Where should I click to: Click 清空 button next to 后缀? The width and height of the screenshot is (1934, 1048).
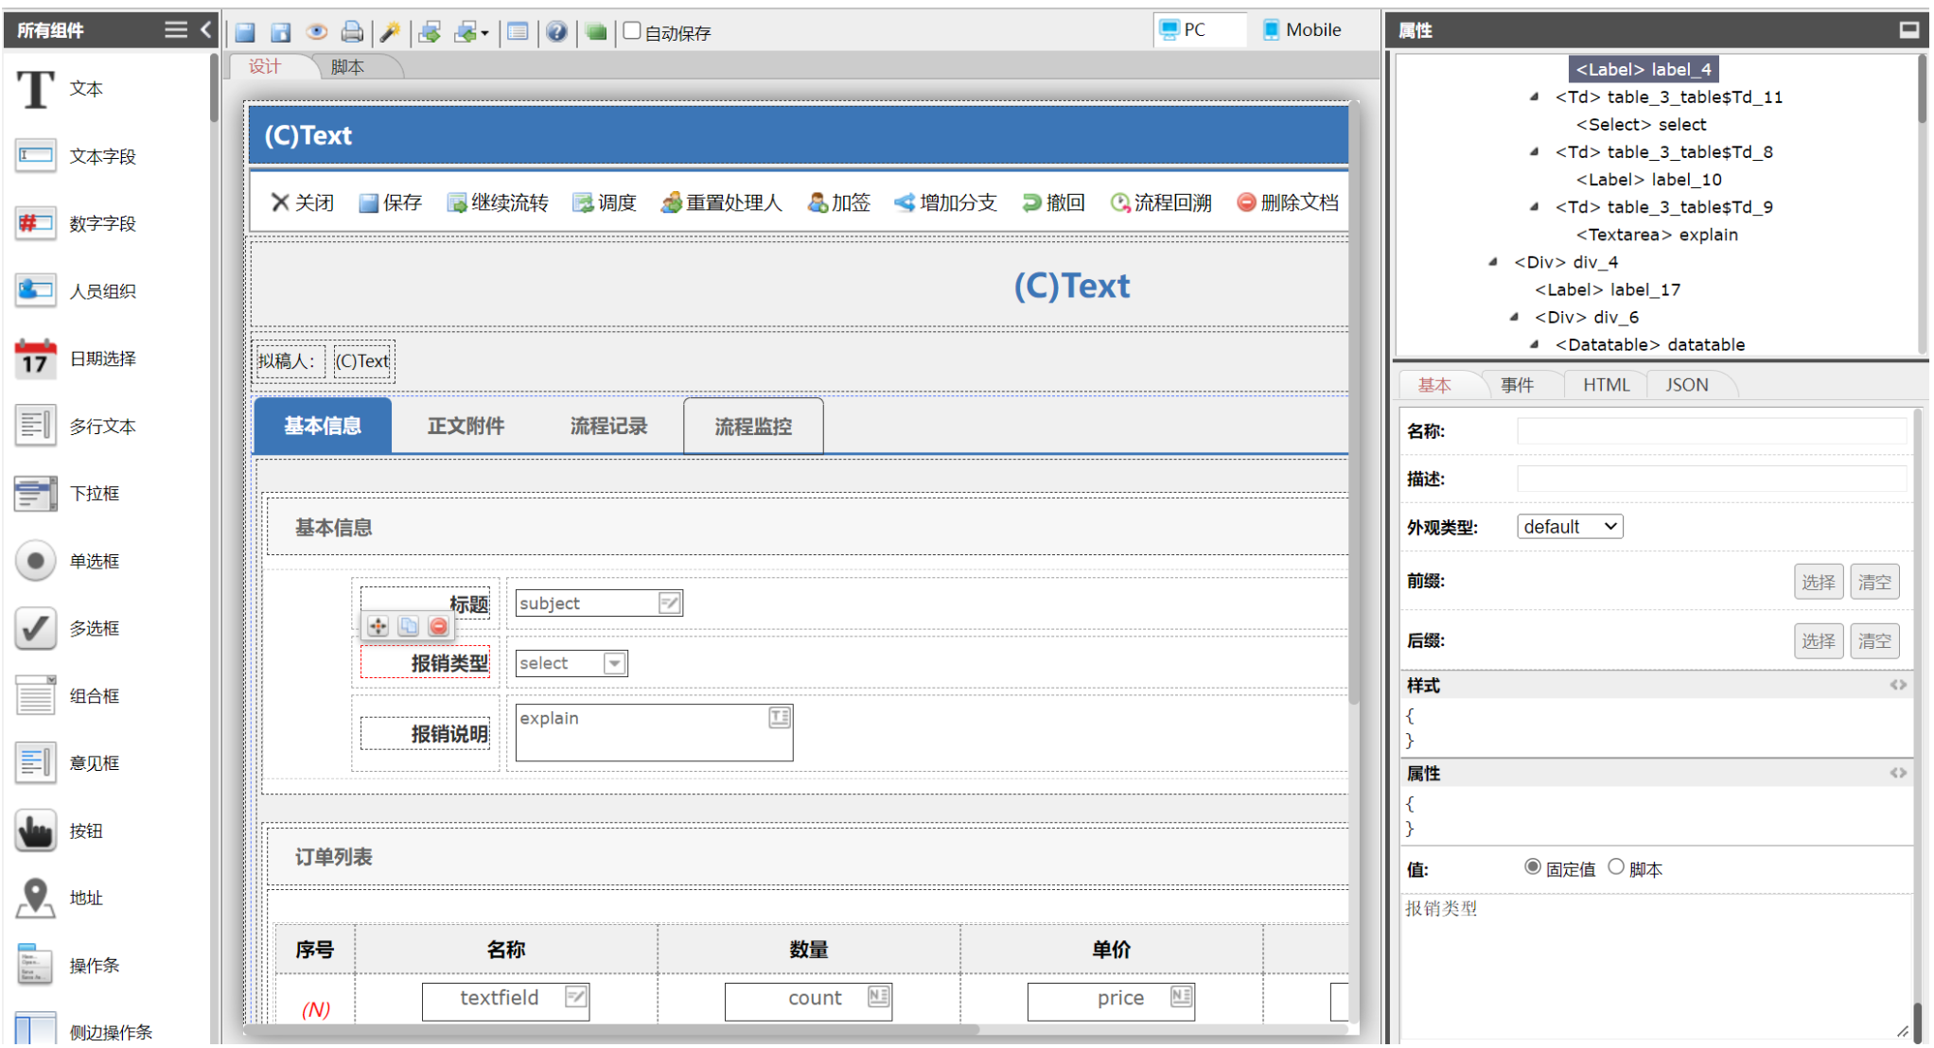click(1873, 641)
